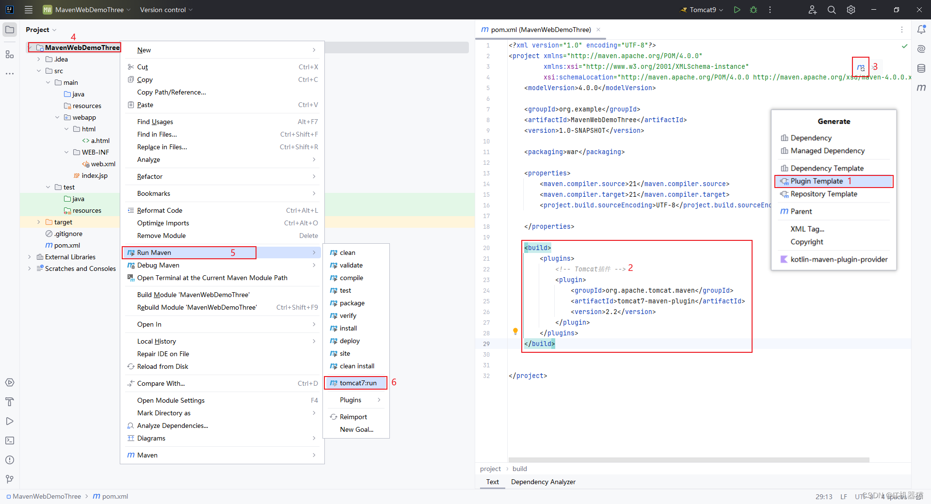Viewport: 931px width, 504px height.
Task: Open the Git tool window icon
Action: (x=10, y=479)
